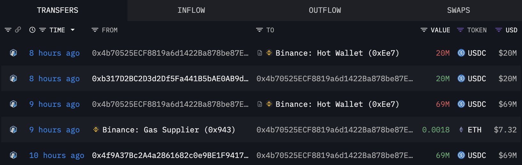The height and width of the screenshot is (165, 522).
Task: Click the link icon in header row
Action: [x=18, y=30]
